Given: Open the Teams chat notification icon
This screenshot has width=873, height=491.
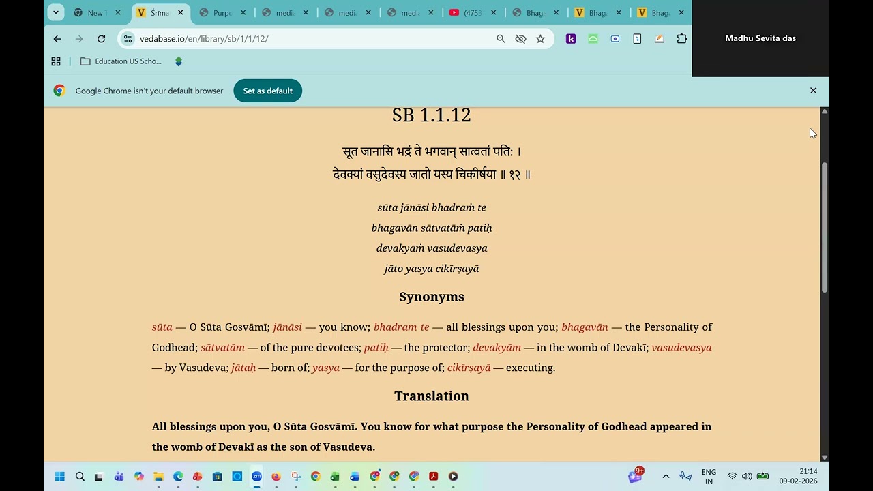Looking at the screenshot, I should point(636,476).
